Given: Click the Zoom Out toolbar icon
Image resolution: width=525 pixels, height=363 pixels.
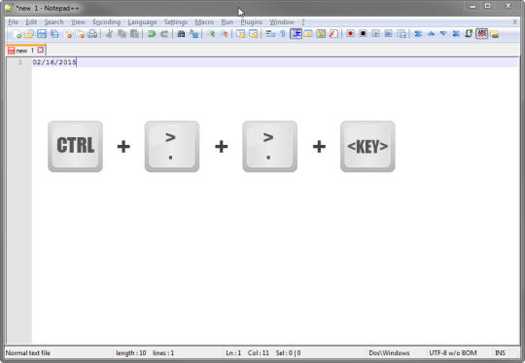Looking at the screenshot, I should (x=225, y=34).
